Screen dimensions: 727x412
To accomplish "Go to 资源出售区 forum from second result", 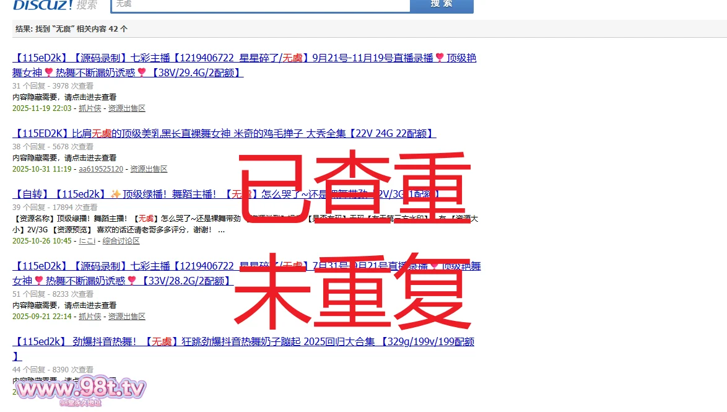I will tap(149, 169).
